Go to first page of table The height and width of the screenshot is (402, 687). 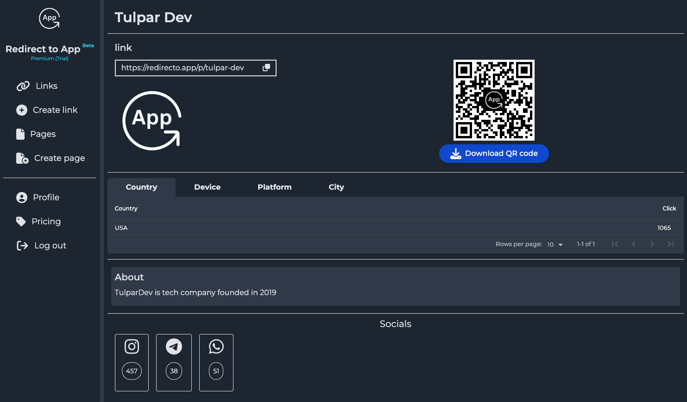(x=615, y=244)
